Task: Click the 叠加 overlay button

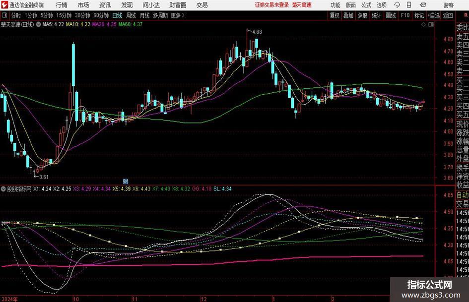Action: pos(348,15)
